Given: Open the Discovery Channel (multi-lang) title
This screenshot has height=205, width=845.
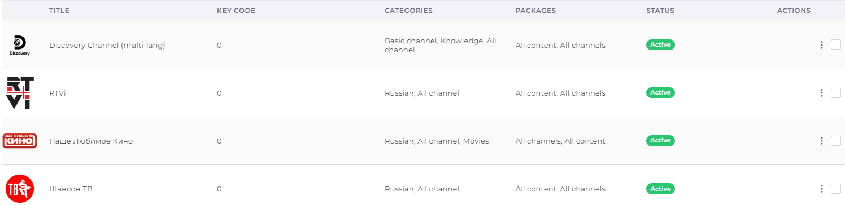Looking at the screenshot, I should [x=107, y=45].
